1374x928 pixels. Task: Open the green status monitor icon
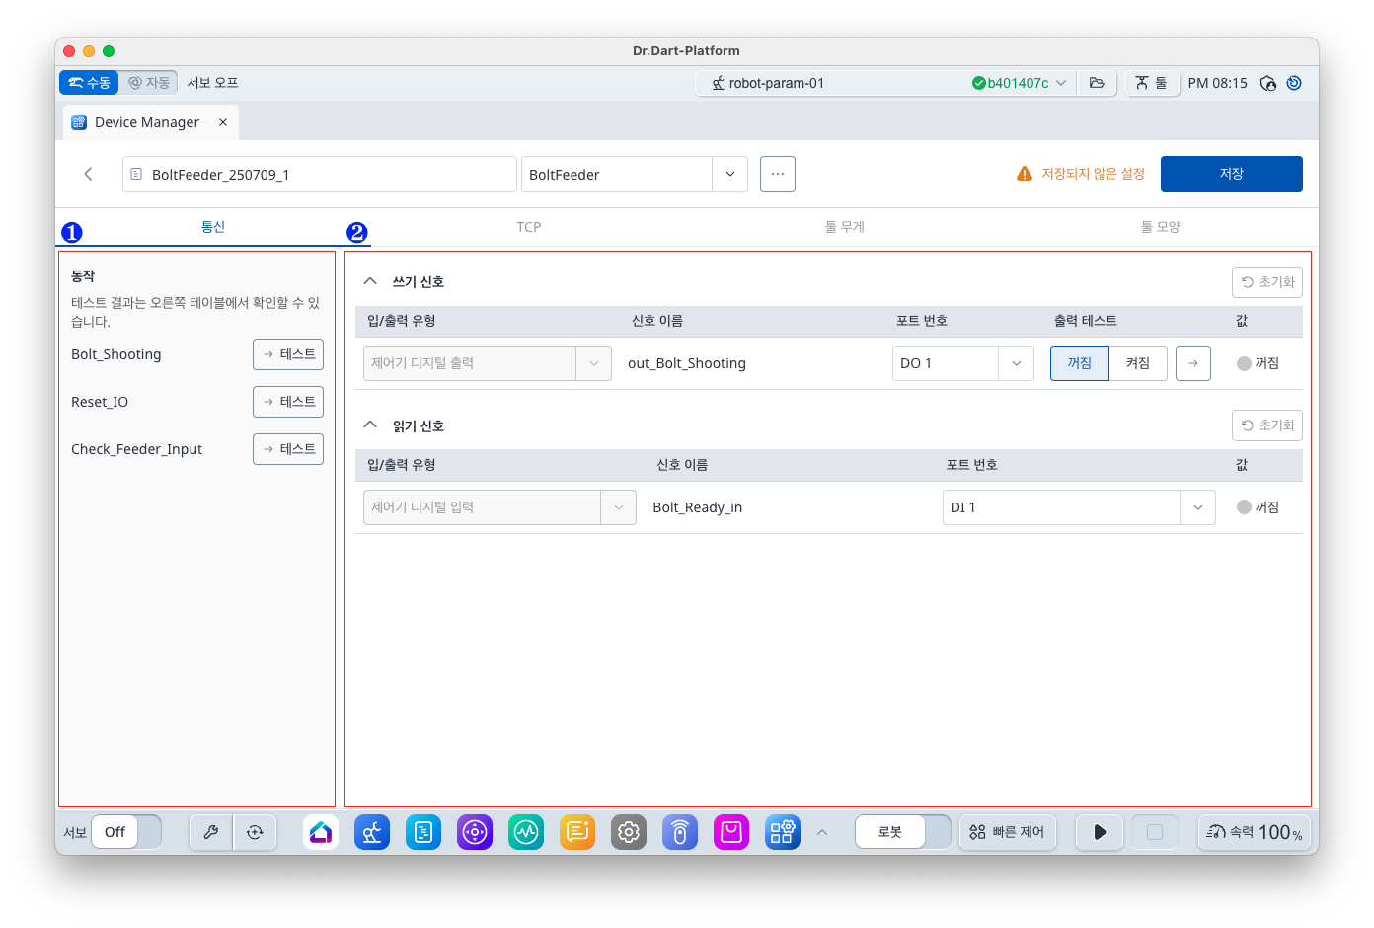526,832
